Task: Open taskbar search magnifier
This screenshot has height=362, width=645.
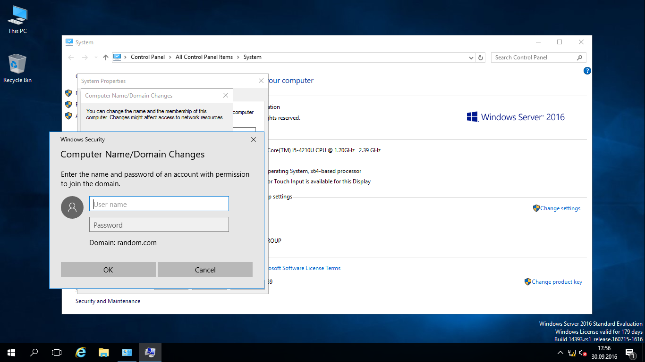Action: click(x=34, y=352)
